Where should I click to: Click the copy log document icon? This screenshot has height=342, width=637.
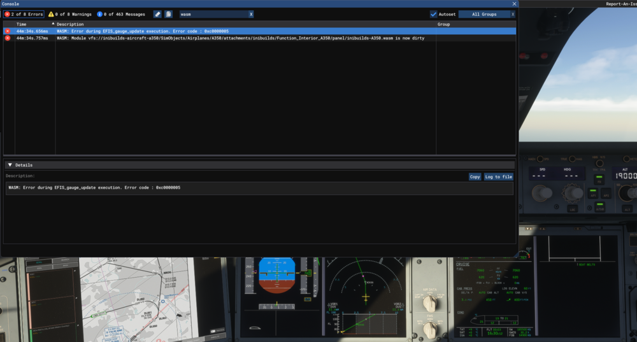(168, 14)
